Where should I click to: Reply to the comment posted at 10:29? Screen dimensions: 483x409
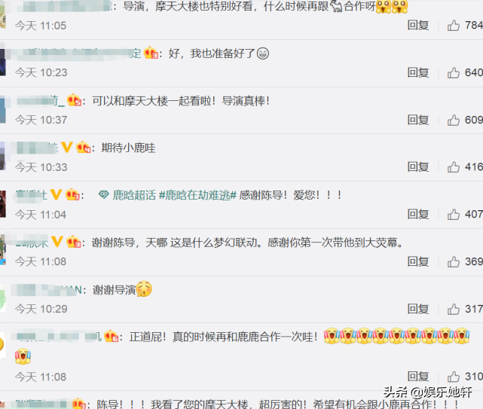pos(418,309)
